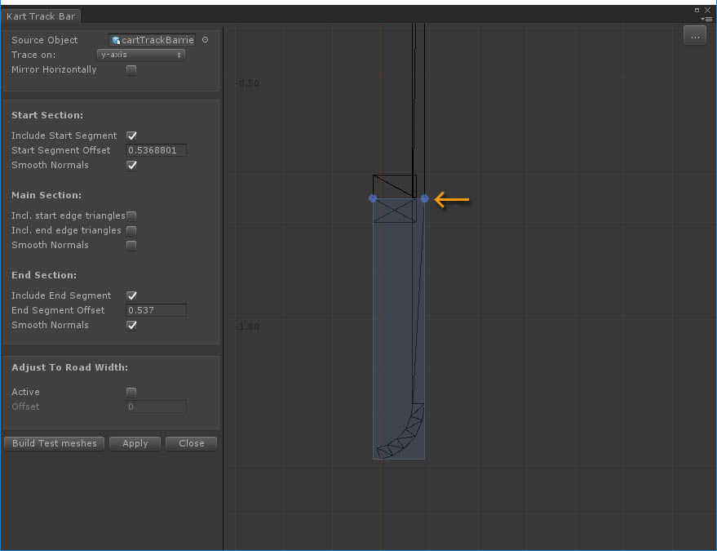The height and width of the screenshot is (551, 717).
Task: Open the window options menu icon
Action: point(706,20)
